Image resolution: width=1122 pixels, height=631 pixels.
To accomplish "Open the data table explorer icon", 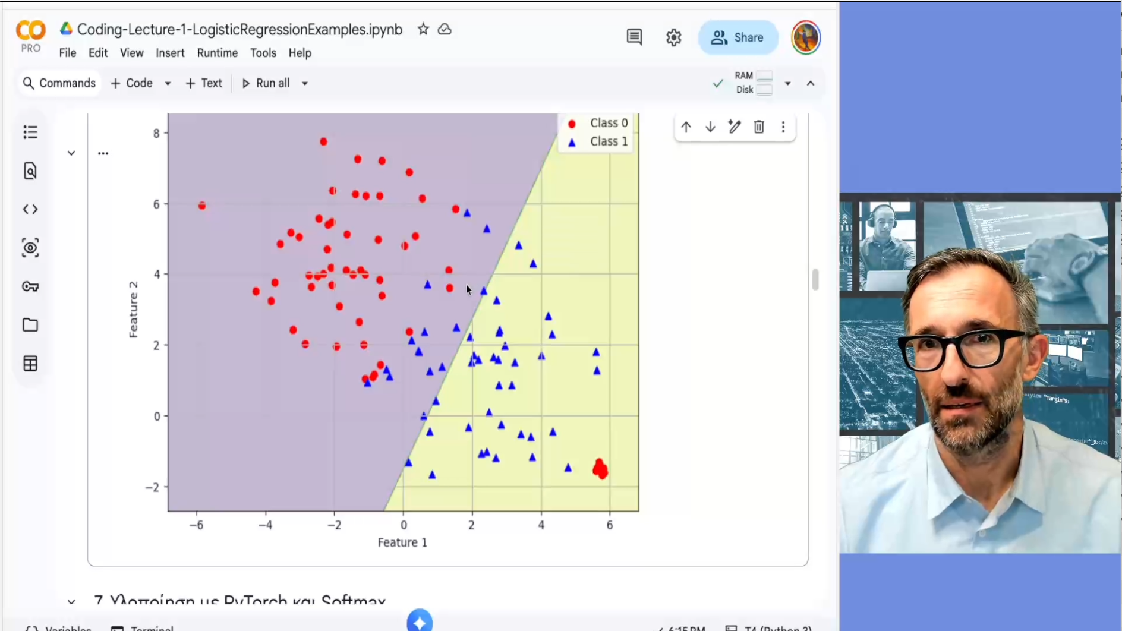I will [x=30, y=364].
